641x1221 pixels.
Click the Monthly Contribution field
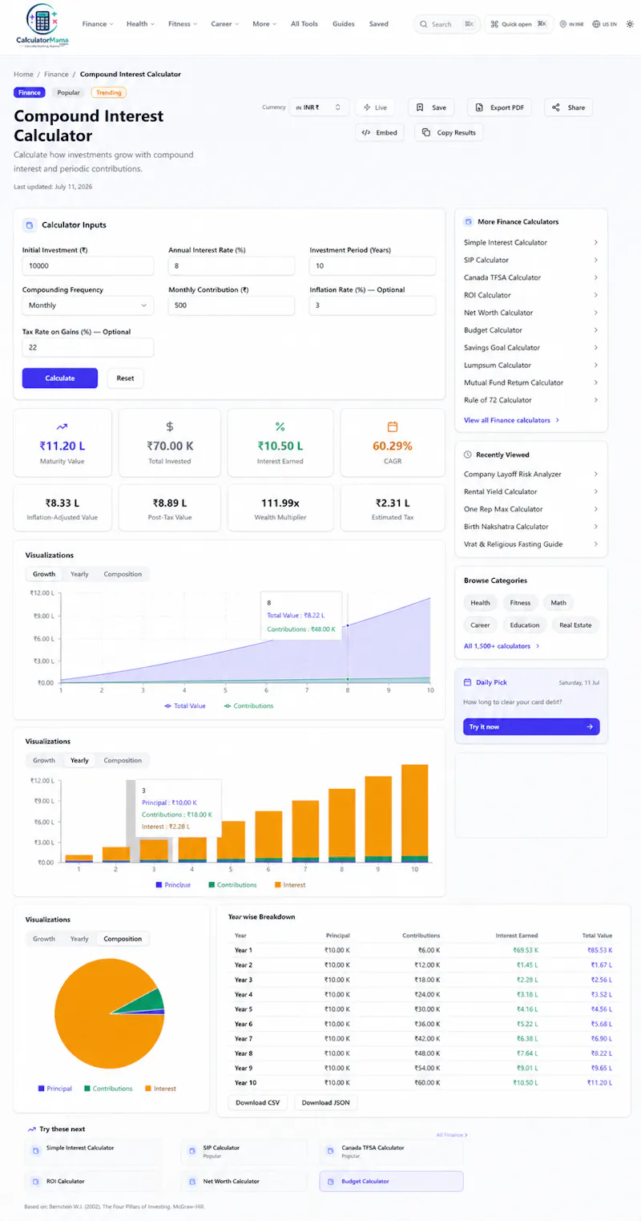232,305
